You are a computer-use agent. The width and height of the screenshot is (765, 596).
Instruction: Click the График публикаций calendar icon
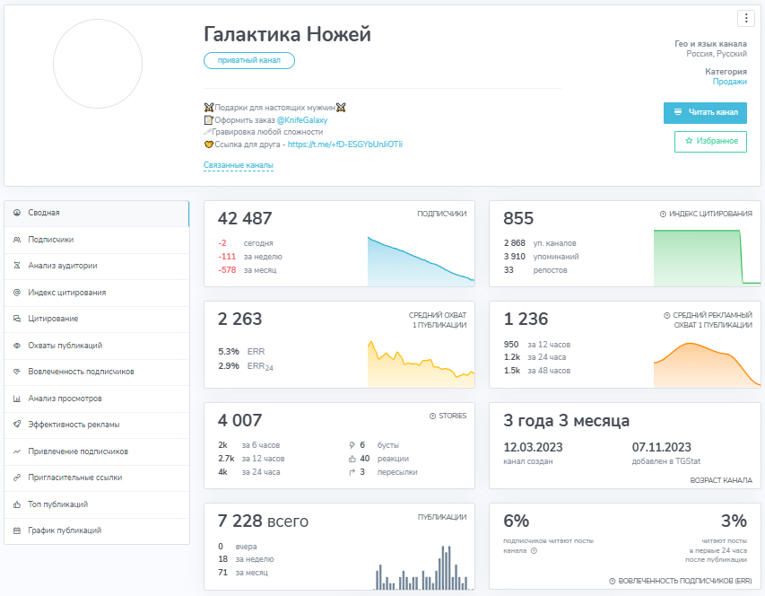pyautogui.click(x=17, y=530)
